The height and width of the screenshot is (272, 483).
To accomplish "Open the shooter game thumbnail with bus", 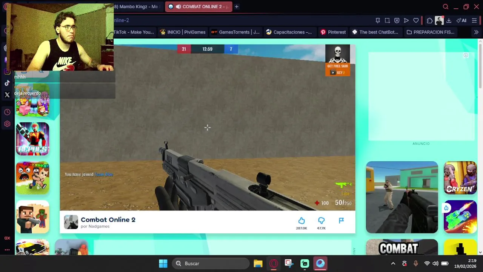I will pyautogui.click(x=402, y=197).
